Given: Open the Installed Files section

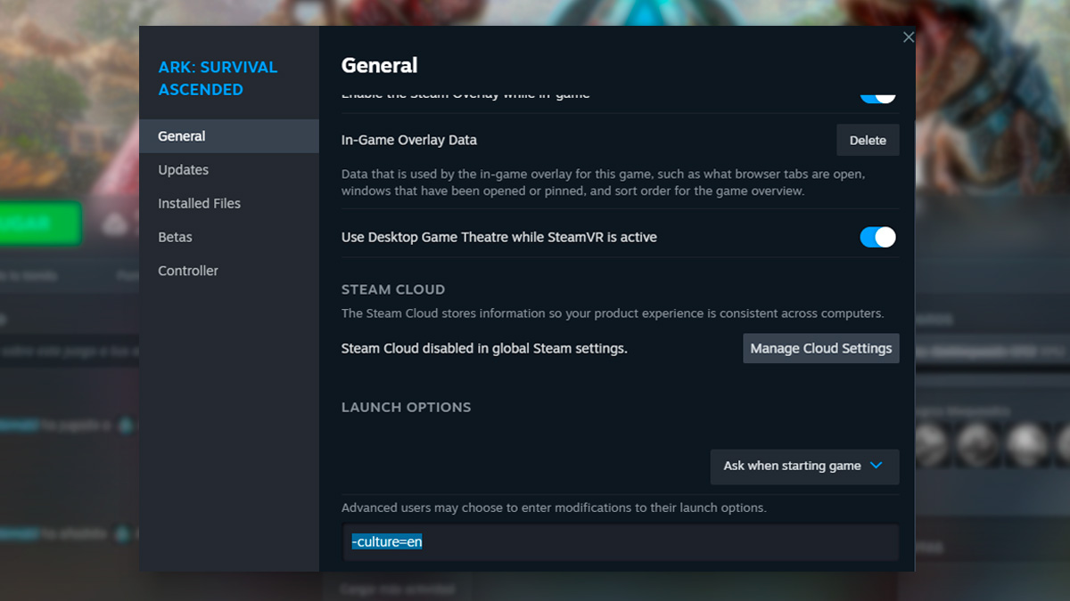Looking at the screenshot, I should pos(199,203).
